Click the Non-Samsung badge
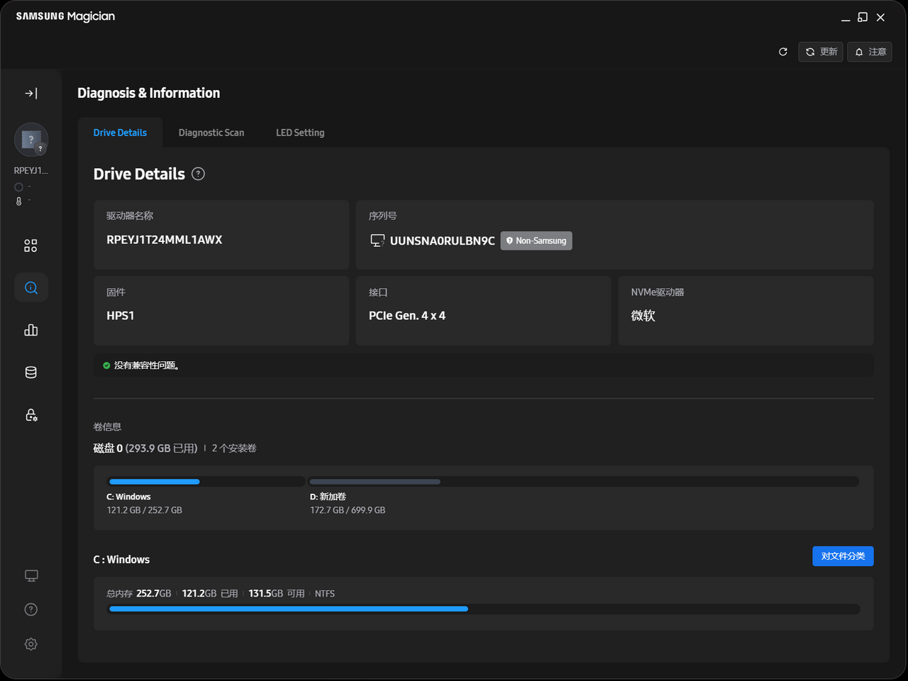Image resolution: width=908 pixels, height=681 pixels. (536, 241)
